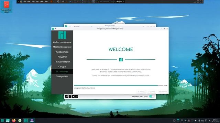Open the Edit menu in the VM toolbar
The image size is (220, 123).
click(x=29, y=2)
